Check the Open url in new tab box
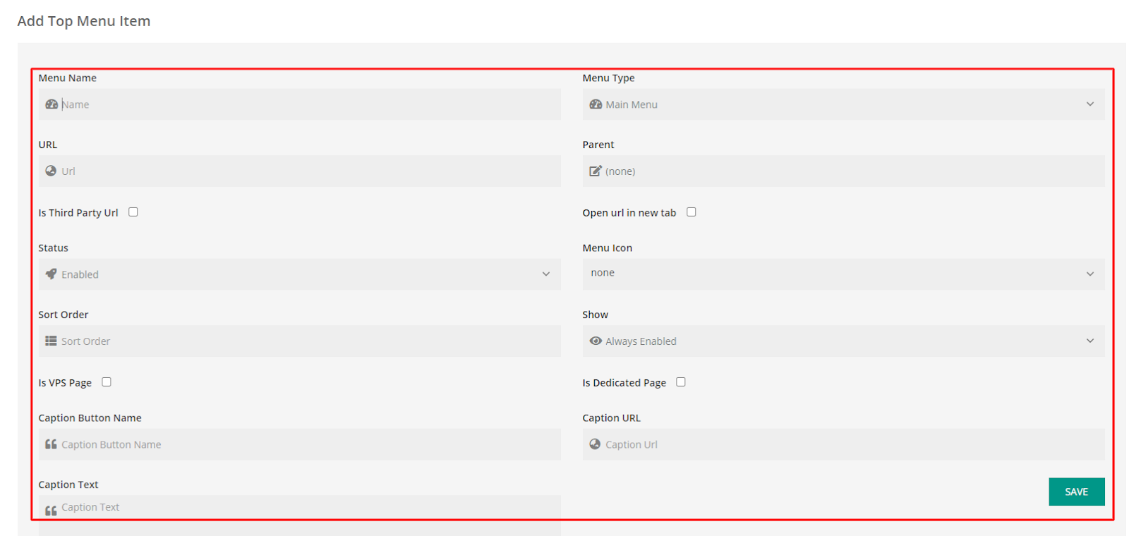Viewport: 1129px width, 536px height. [x=692, y=212]
